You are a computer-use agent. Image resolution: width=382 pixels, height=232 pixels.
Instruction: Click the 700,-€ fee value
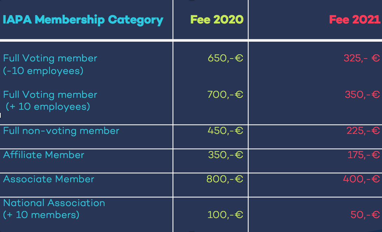tap(225, 95)
